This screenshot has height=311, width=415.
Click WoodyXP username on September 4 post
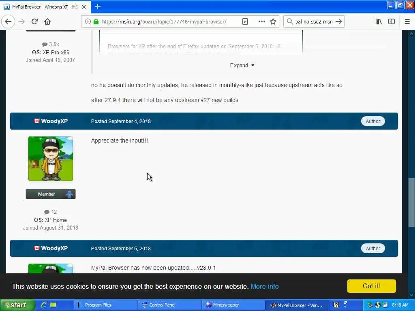55,121
